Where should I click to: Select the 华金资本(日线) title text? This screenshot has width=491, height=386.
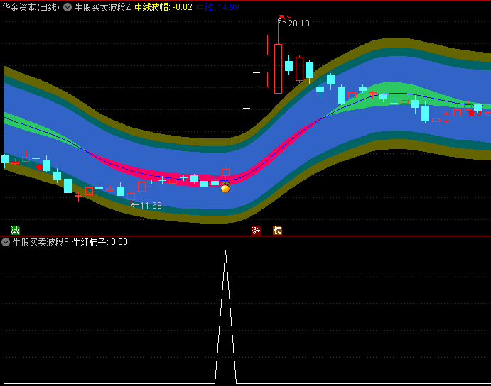31,7
